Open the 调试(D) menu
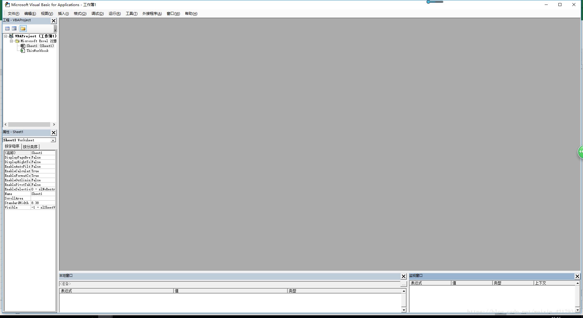 [x=98, y=14]
